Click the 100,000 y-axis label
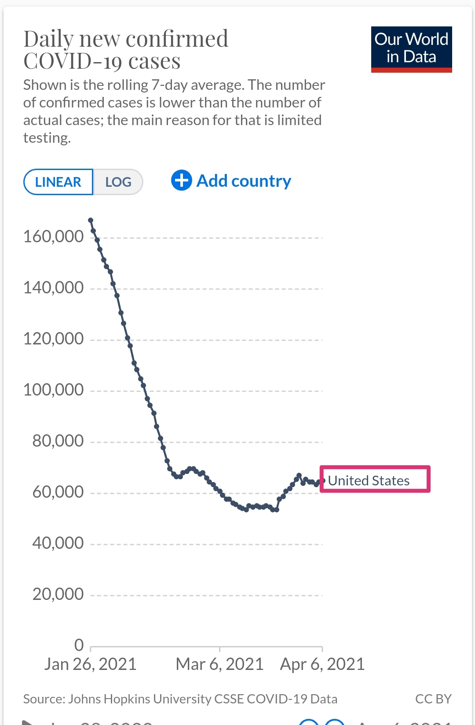 (x=53, y=390)
